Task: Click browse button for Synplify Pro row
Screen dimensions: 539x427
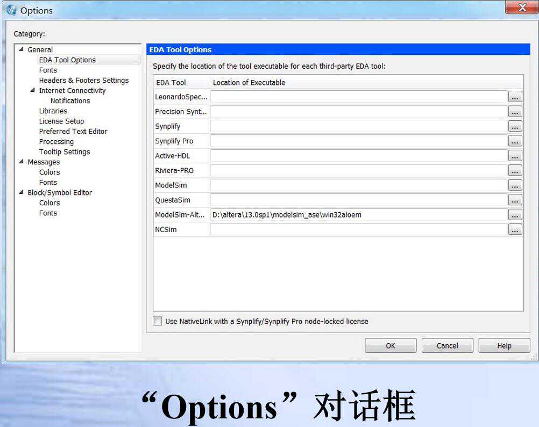Action: (515, 141)
